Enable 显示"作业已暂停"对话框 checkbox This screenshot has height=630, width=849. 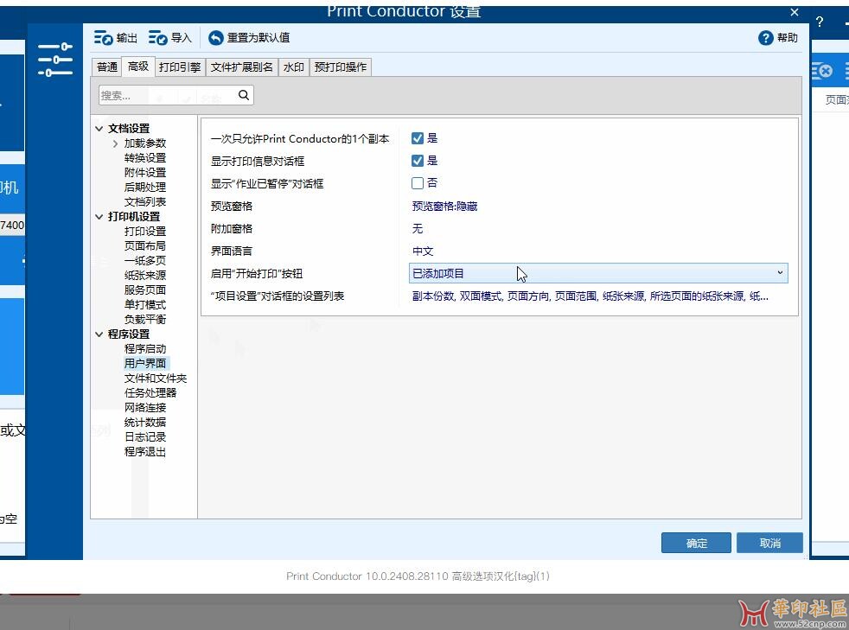pyautogui.click(x=417, y=183)
